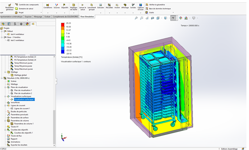Click Vérifier la géométrie
249x150 pixels.
155,5
